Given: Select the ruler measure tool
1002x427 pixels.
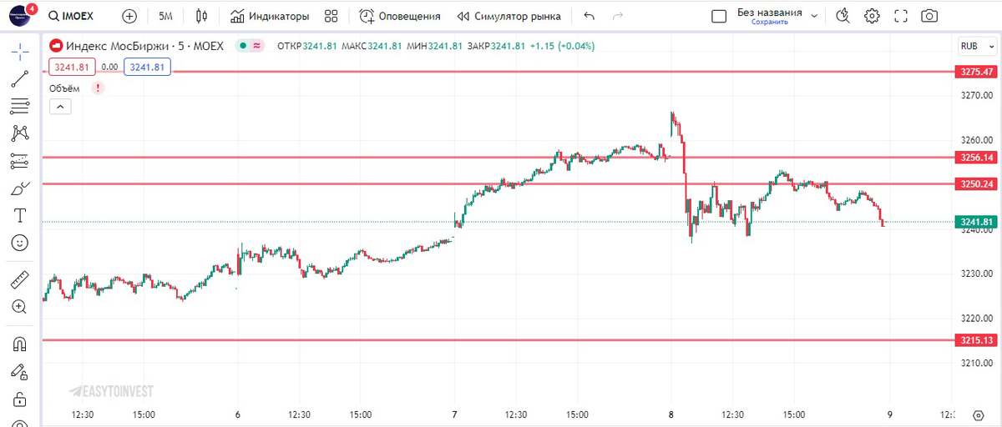Looking at the screenshot, I should pos(20,279).
